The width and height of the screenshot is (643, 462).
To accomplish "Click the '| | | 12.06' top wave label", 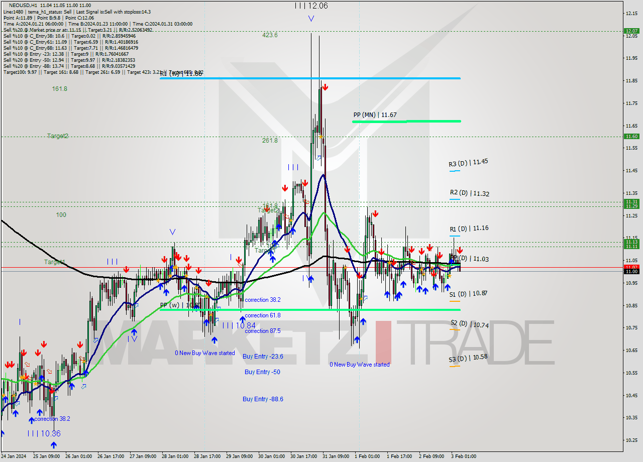I will (311, 6).
